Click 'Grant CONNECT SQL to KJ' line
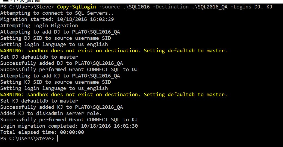The image size is (283, 147). (69, 120)
